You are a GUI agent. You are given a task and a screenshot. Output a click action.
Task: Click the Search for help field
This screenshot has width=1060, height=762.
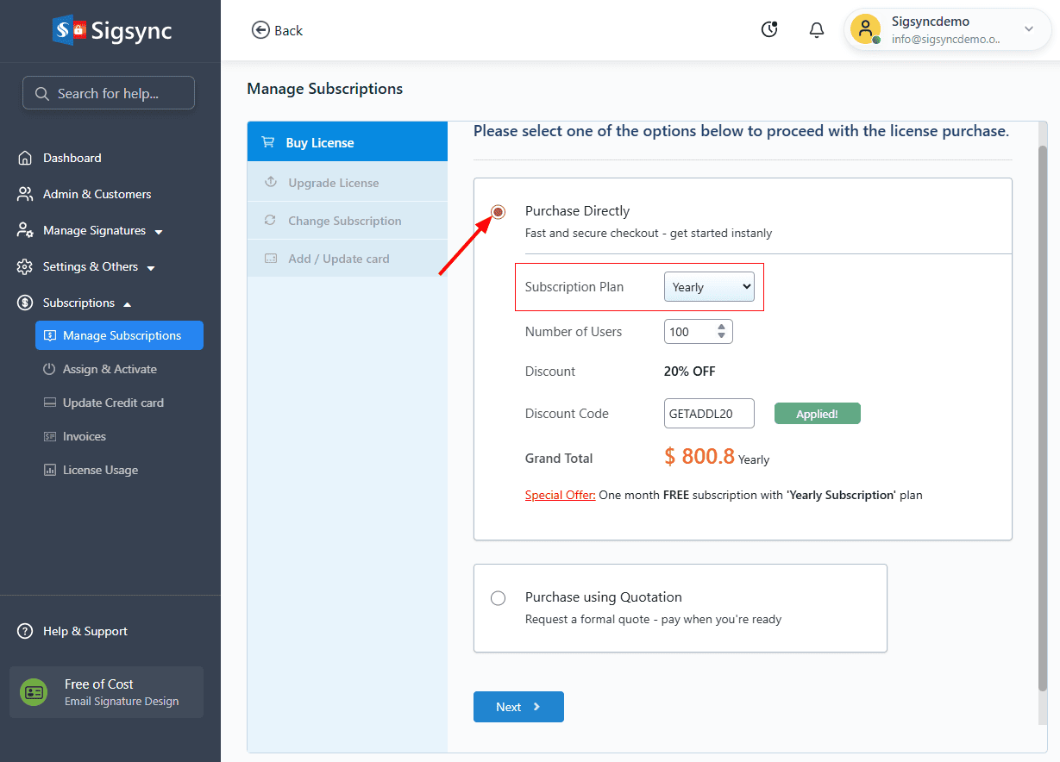click(x=109, y=93)
